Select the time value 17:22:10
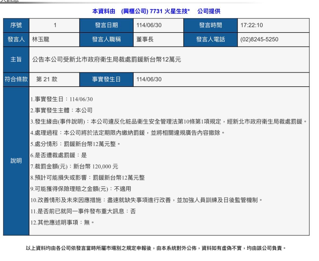The height and width of the screenshot is (261, 319). [252, 25]
